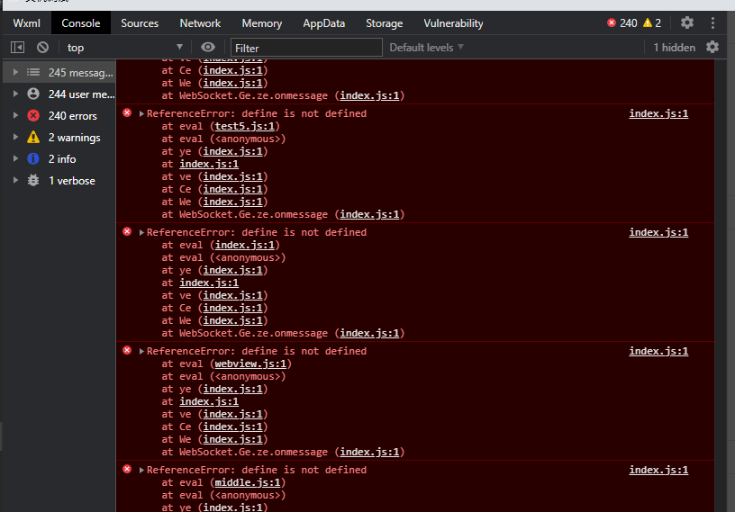Open the Memory tab

point(261,23)
